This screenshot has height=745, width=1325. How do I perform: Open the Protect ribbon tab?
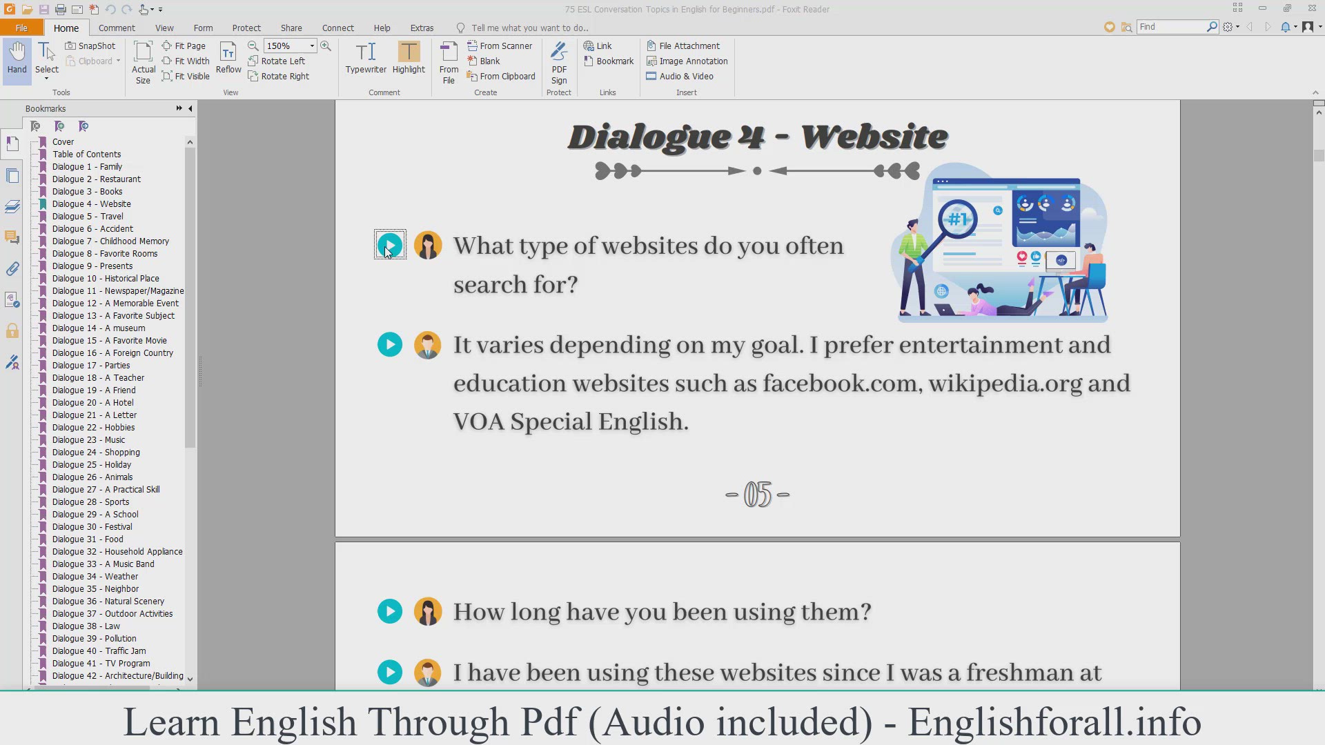pyautogui.click(x=246, y=28)
